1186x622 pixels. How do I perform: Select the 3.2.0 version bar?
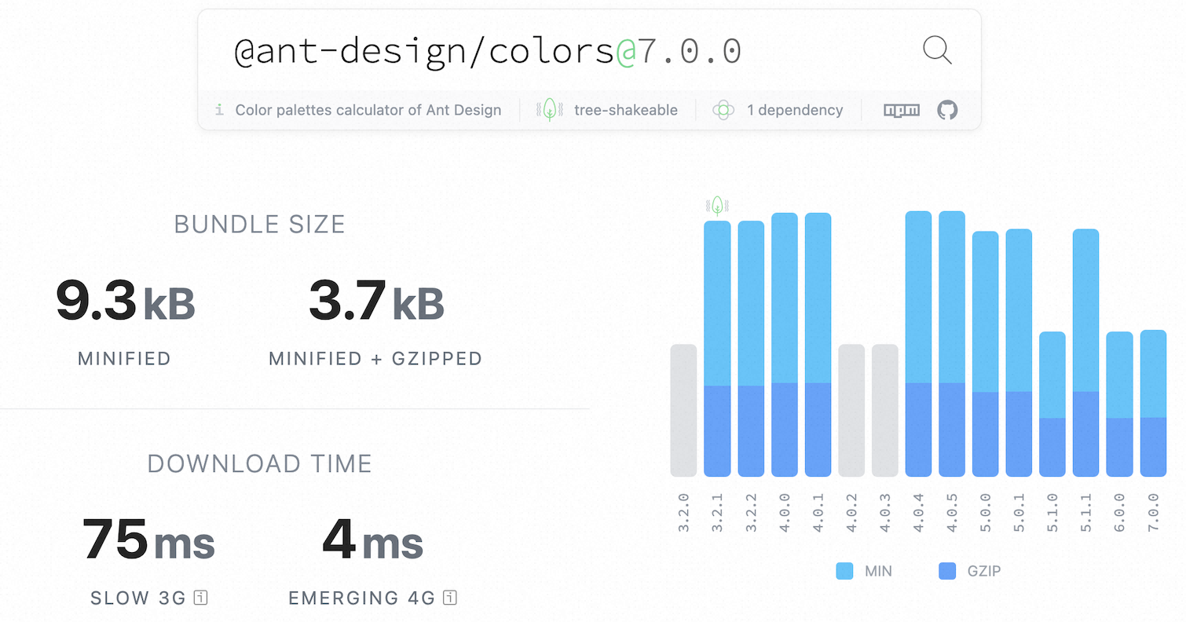(683, 410)
